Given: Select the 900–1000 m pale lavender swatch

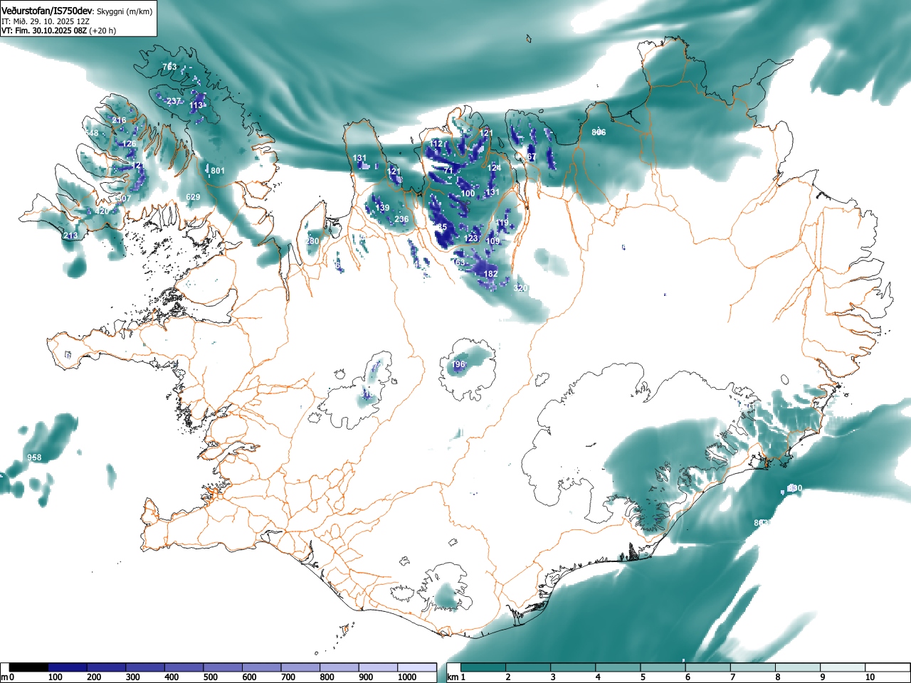Looking at the screenshot, I should [x=378, y=667].
